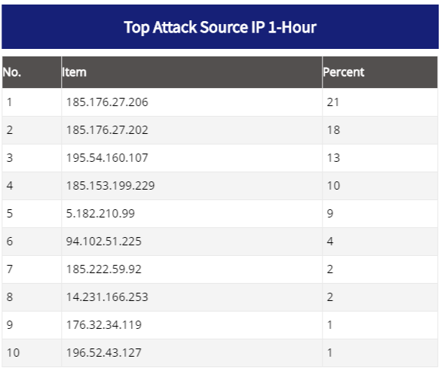
Task: Select IP address 195.54.160.107
Action: click(107, 158)
